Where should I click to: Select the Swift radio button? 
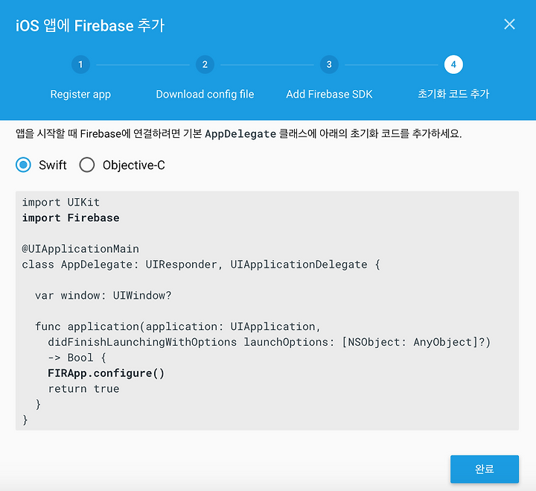(23, 165)
